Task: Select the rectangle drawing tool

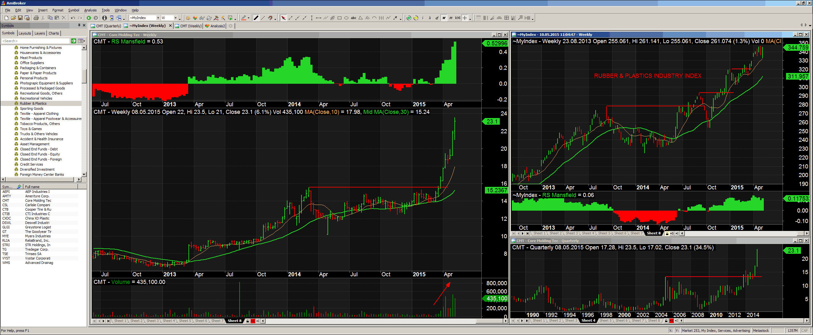Action: click(x=340, y=18)
